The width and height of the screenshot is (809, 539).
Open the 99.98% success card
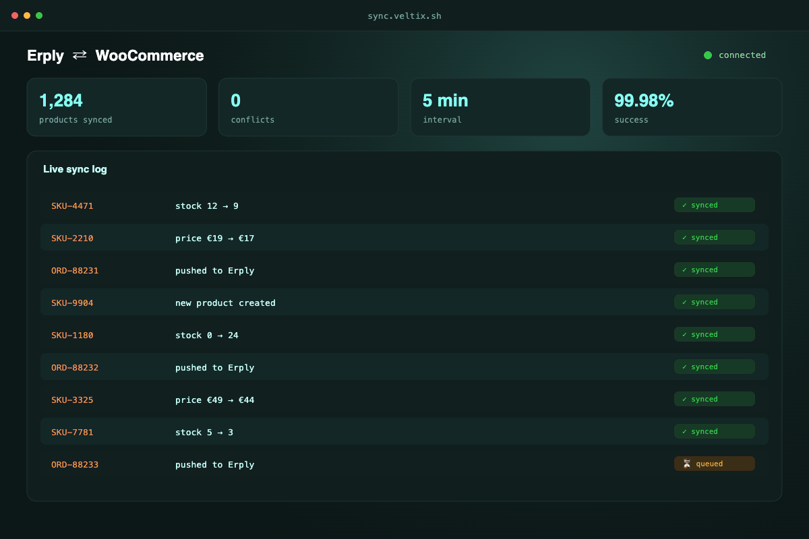click(692, 107)
